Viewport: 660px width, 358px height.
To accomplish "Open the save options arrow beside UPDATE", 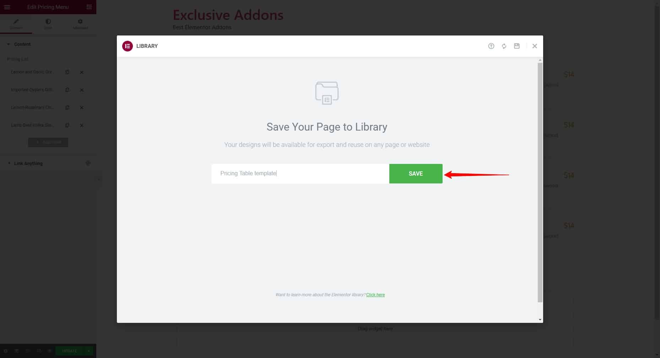I will click(x=88, y=351).
